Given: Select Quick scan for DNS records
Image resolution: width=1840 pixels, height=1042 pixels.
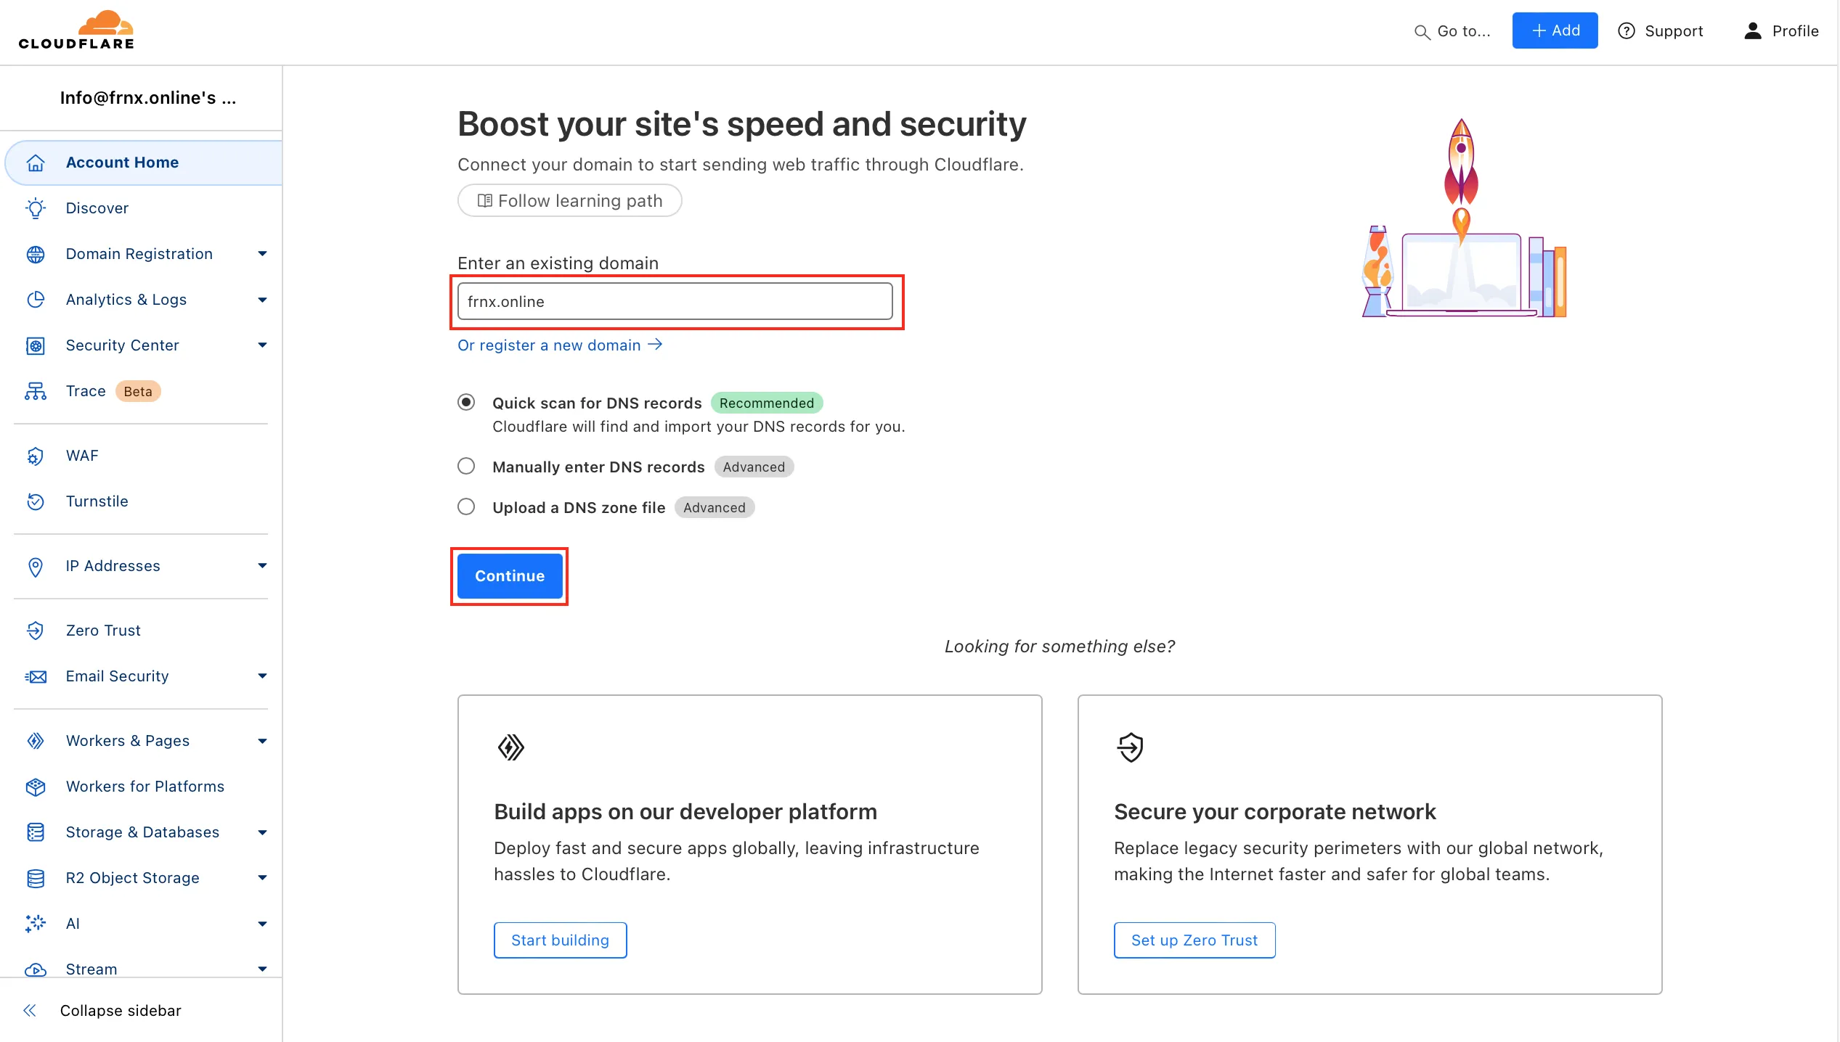Looking at the screenshot, I should pos(466,402).
